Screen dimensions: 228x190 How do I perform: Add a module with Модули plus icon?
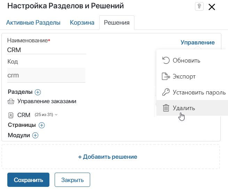(35, 135)
